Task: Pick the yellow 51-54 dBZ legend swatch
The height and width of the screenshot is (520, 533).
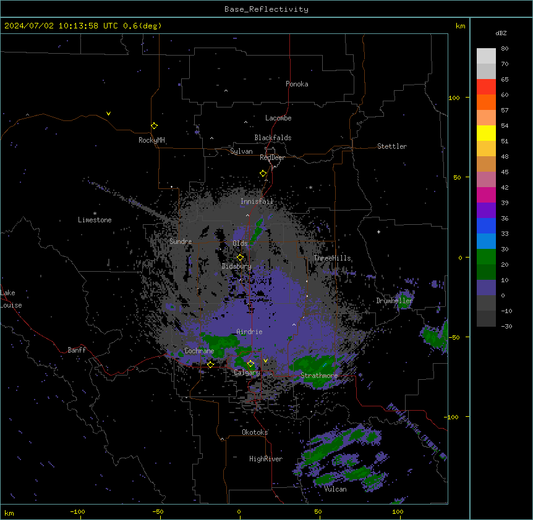Action: (486, 133)
